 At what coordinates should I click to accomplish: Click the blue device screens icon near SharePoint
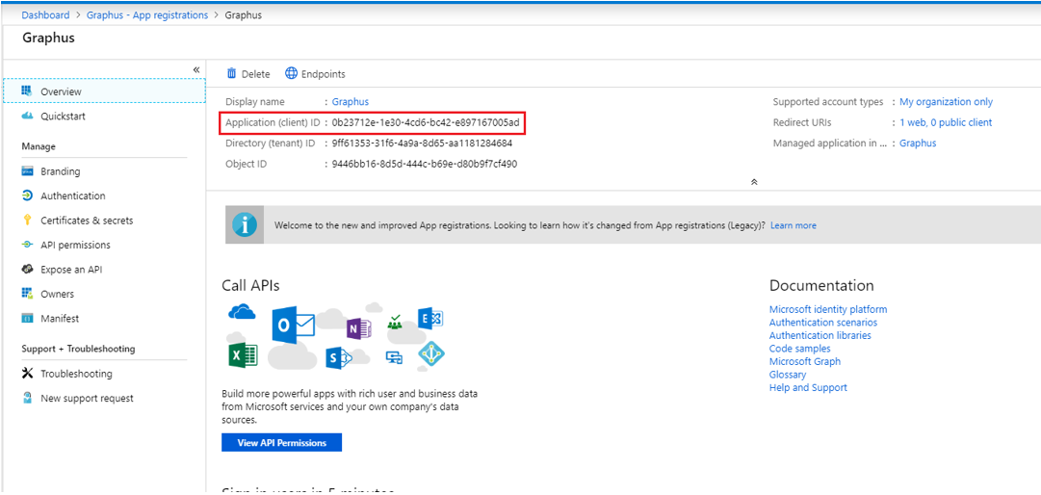tap(395, 357)
